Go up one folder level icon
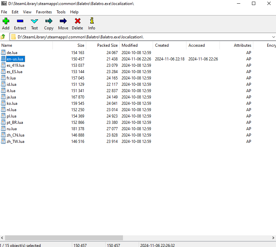276x247 pixels. tap(3, 37)
